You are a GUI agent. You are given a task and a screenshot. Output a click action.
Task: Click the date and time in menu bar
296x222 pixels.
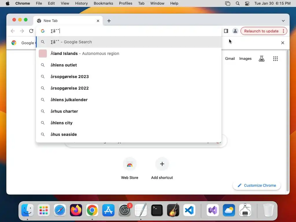[x=272, y=3]
